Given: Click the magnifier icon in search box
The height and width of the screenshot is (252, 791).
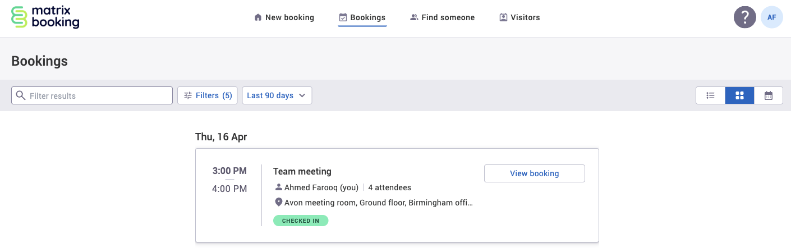Looking at the screenshot, I should pyautogui.click(x=21, y=95).
